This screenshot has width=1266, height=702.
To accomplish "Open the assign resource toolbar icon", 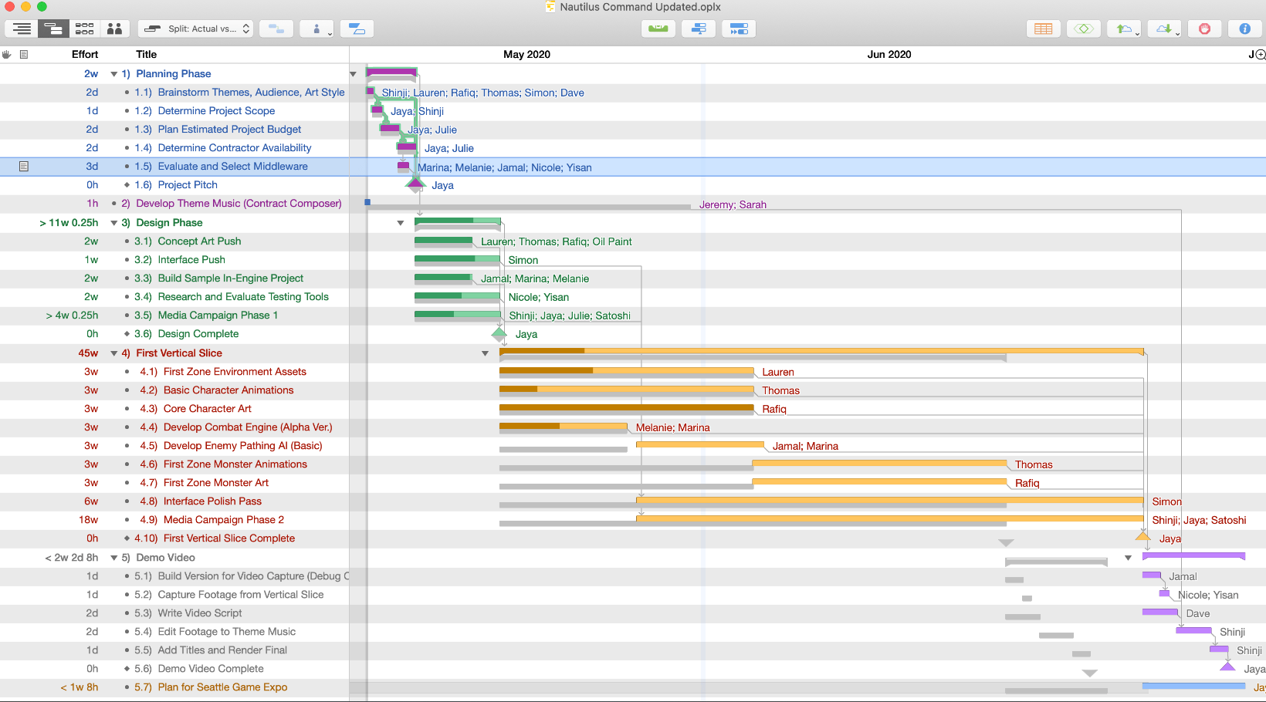I will click(x=316, y=29).
